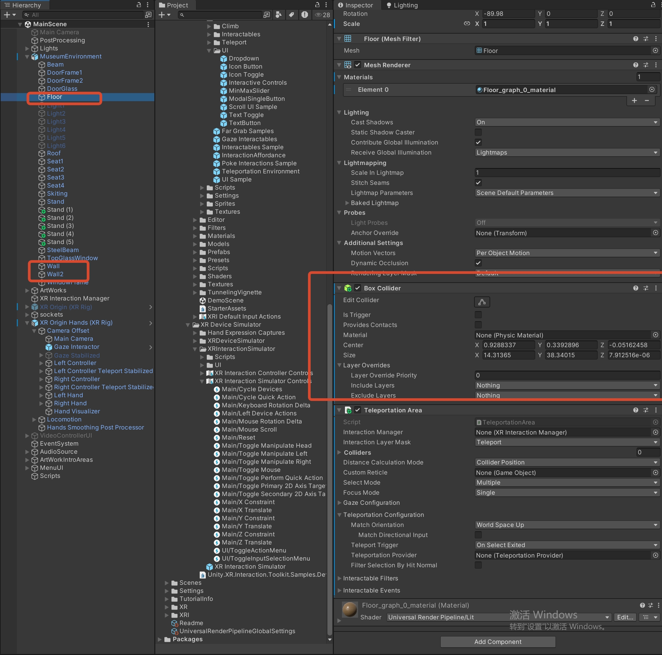Click the material Edit... button
662x655 pixels.
[625, 617]
